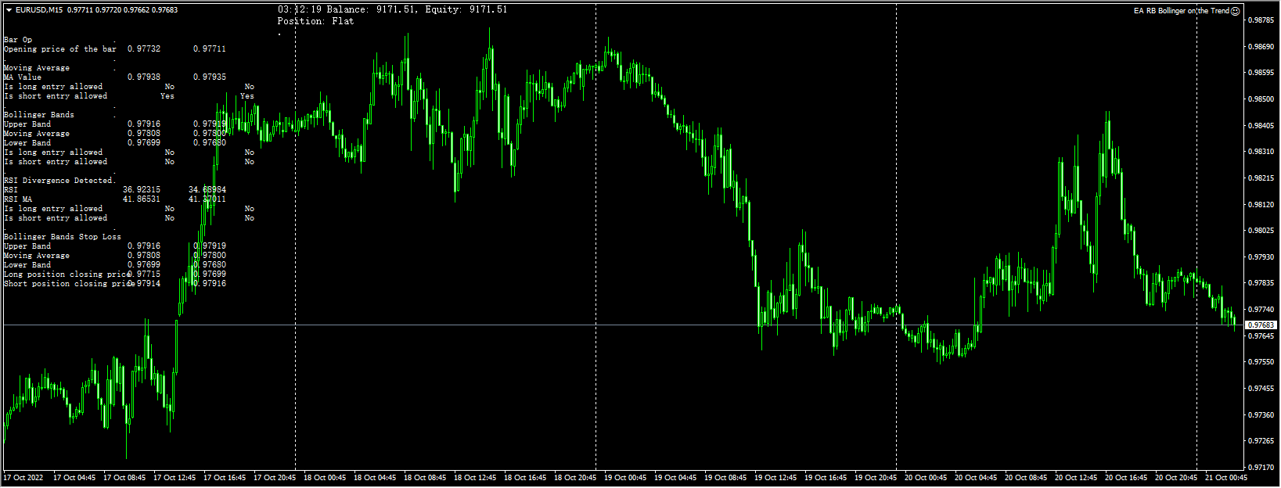This screenshot has height=488, width=1281.
Task: Click the 0.97550 price scale label
Action: coord(1260,362)
